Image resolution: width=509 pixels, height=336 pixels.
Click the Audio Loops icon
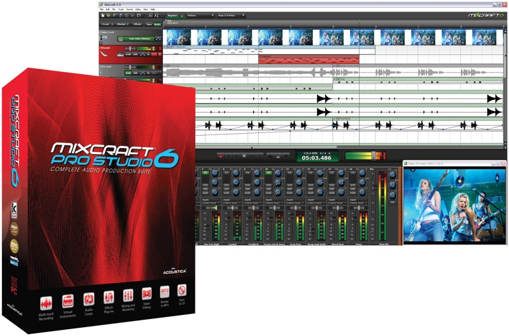pos(88,299)
